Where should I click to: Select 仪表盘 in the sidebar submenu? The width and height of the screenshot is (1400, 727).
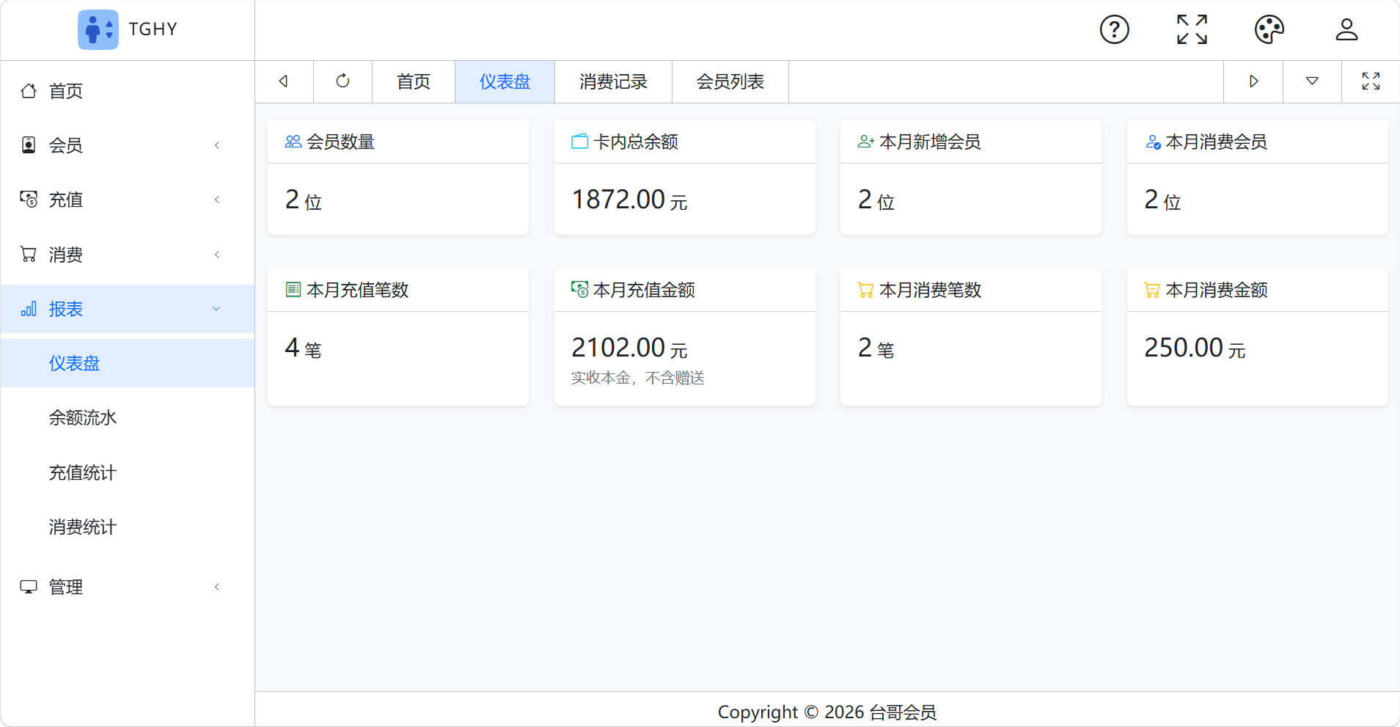[x=128, y=363]
